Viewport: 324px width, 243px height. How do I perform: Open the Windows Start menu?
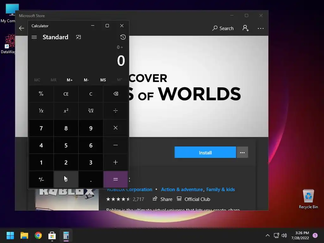coord(10,235)
